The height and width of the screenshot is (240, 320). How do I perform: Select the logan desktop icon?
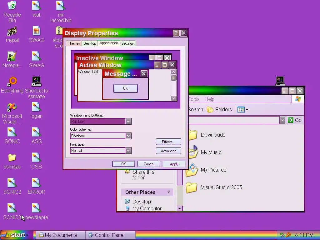point(36,107)
